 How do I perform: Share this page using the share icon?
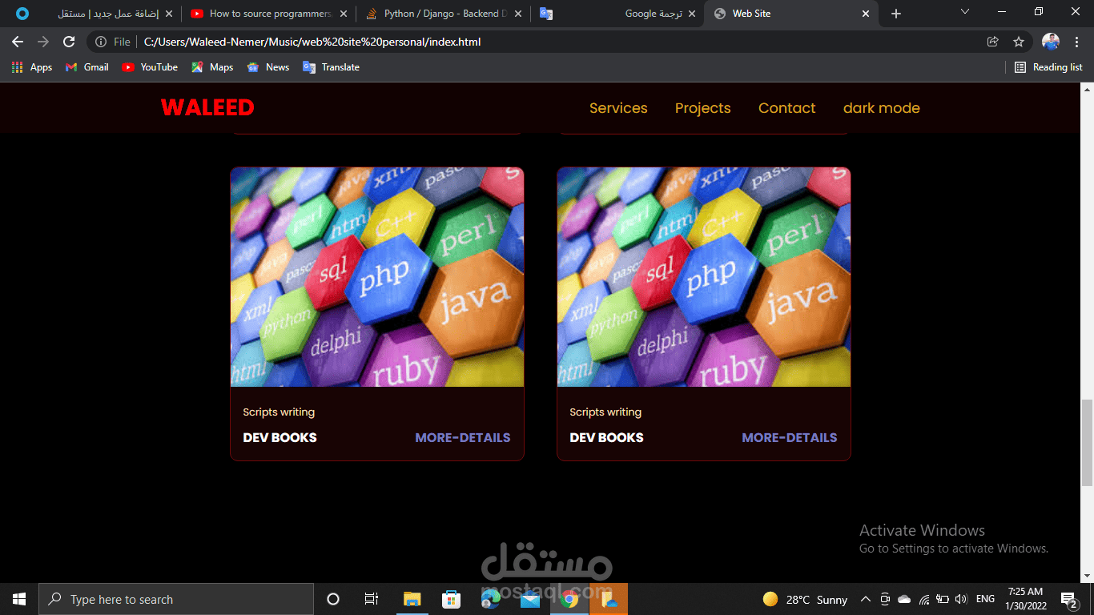[x=993, y=42]
